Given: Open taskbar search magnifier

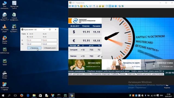Looking at the screenshot, I should pos(9,96).
